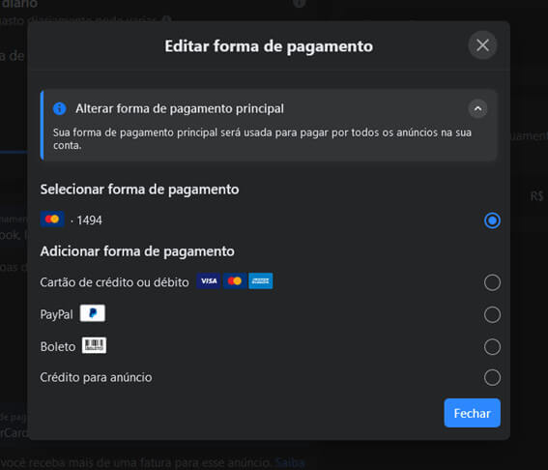Click the Fechar button
548x470 pixels.
pos(473,413)
